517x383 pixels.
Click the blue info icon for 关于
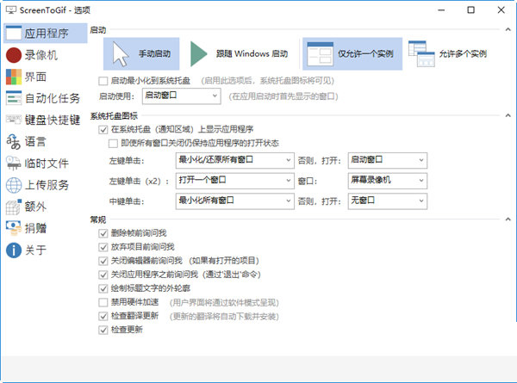tap(14, 250)
